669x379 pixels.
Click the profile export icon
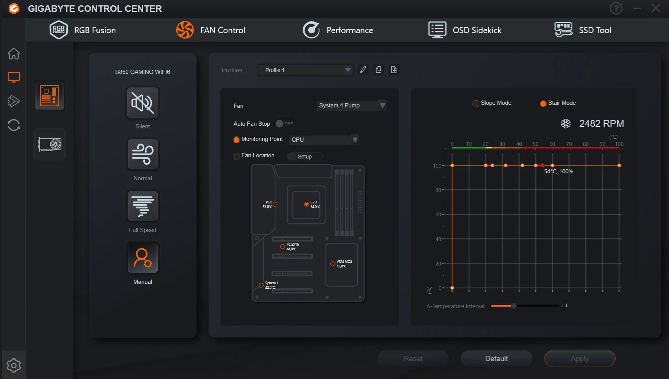point(379,70)
